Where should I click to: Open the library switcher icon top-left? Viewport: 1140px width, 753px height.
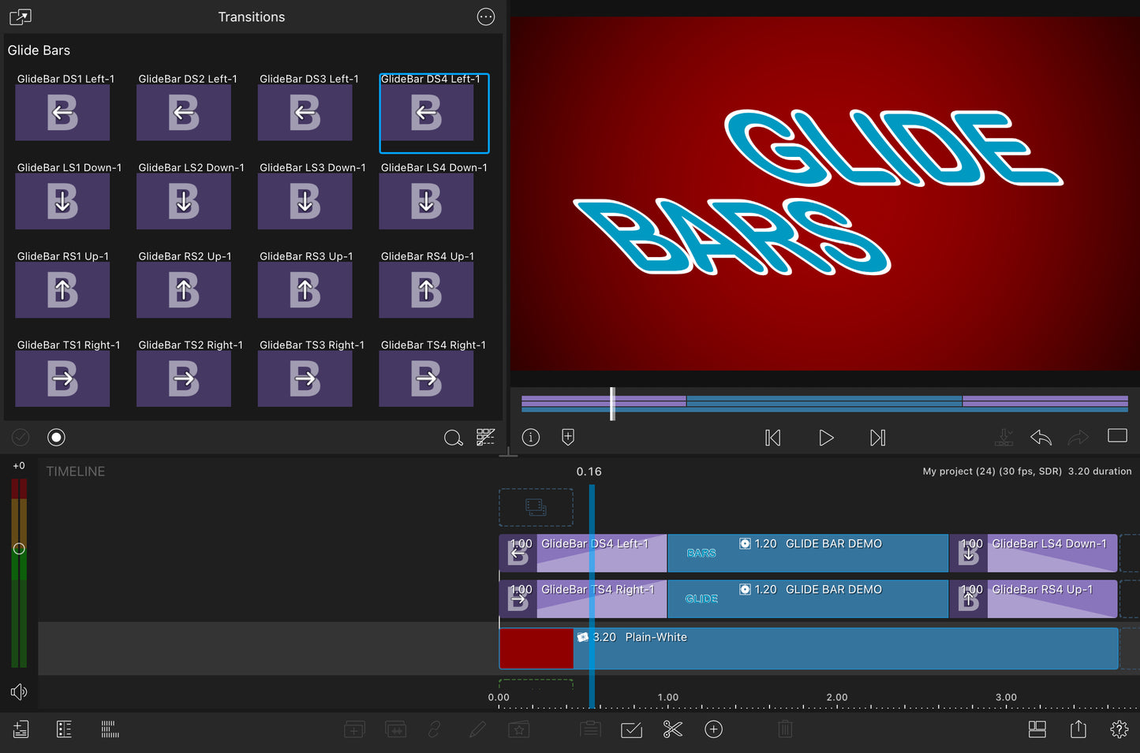coord(21,17)
